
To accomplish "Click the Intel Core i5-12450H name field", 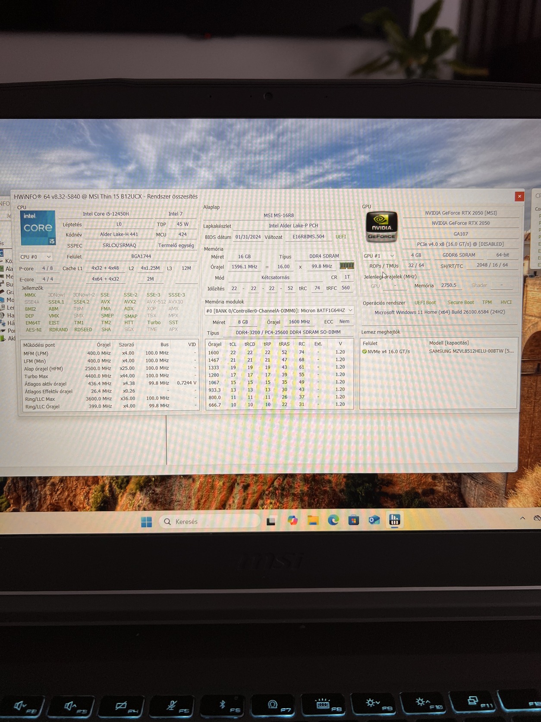I will [106, 214].
